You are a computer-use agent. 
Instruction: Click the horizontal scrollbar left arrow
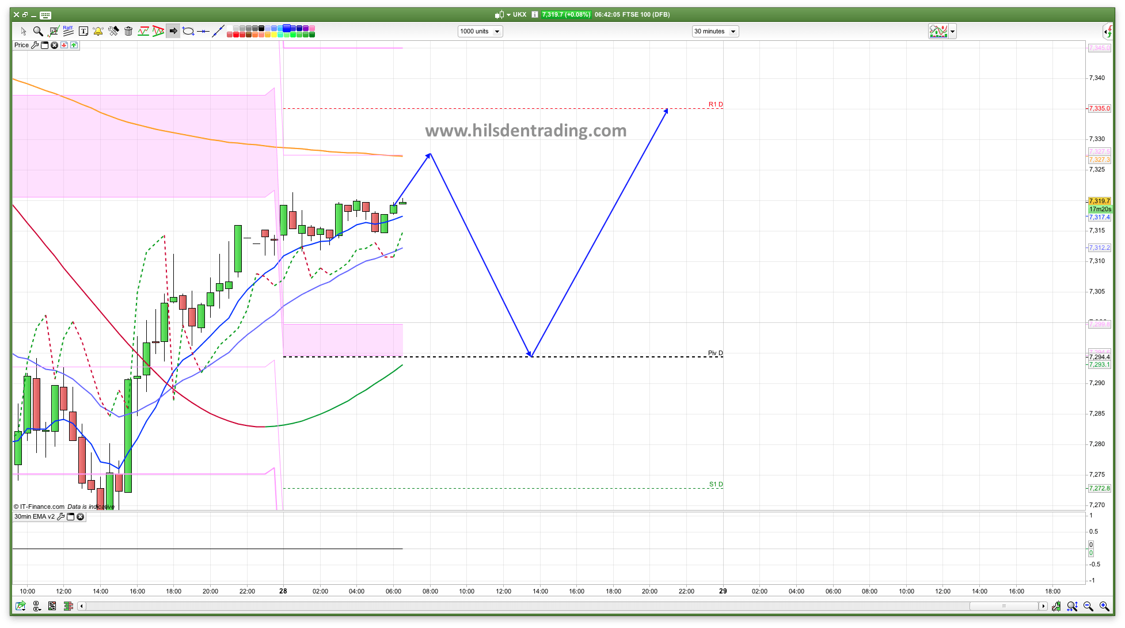click(82, 606)
